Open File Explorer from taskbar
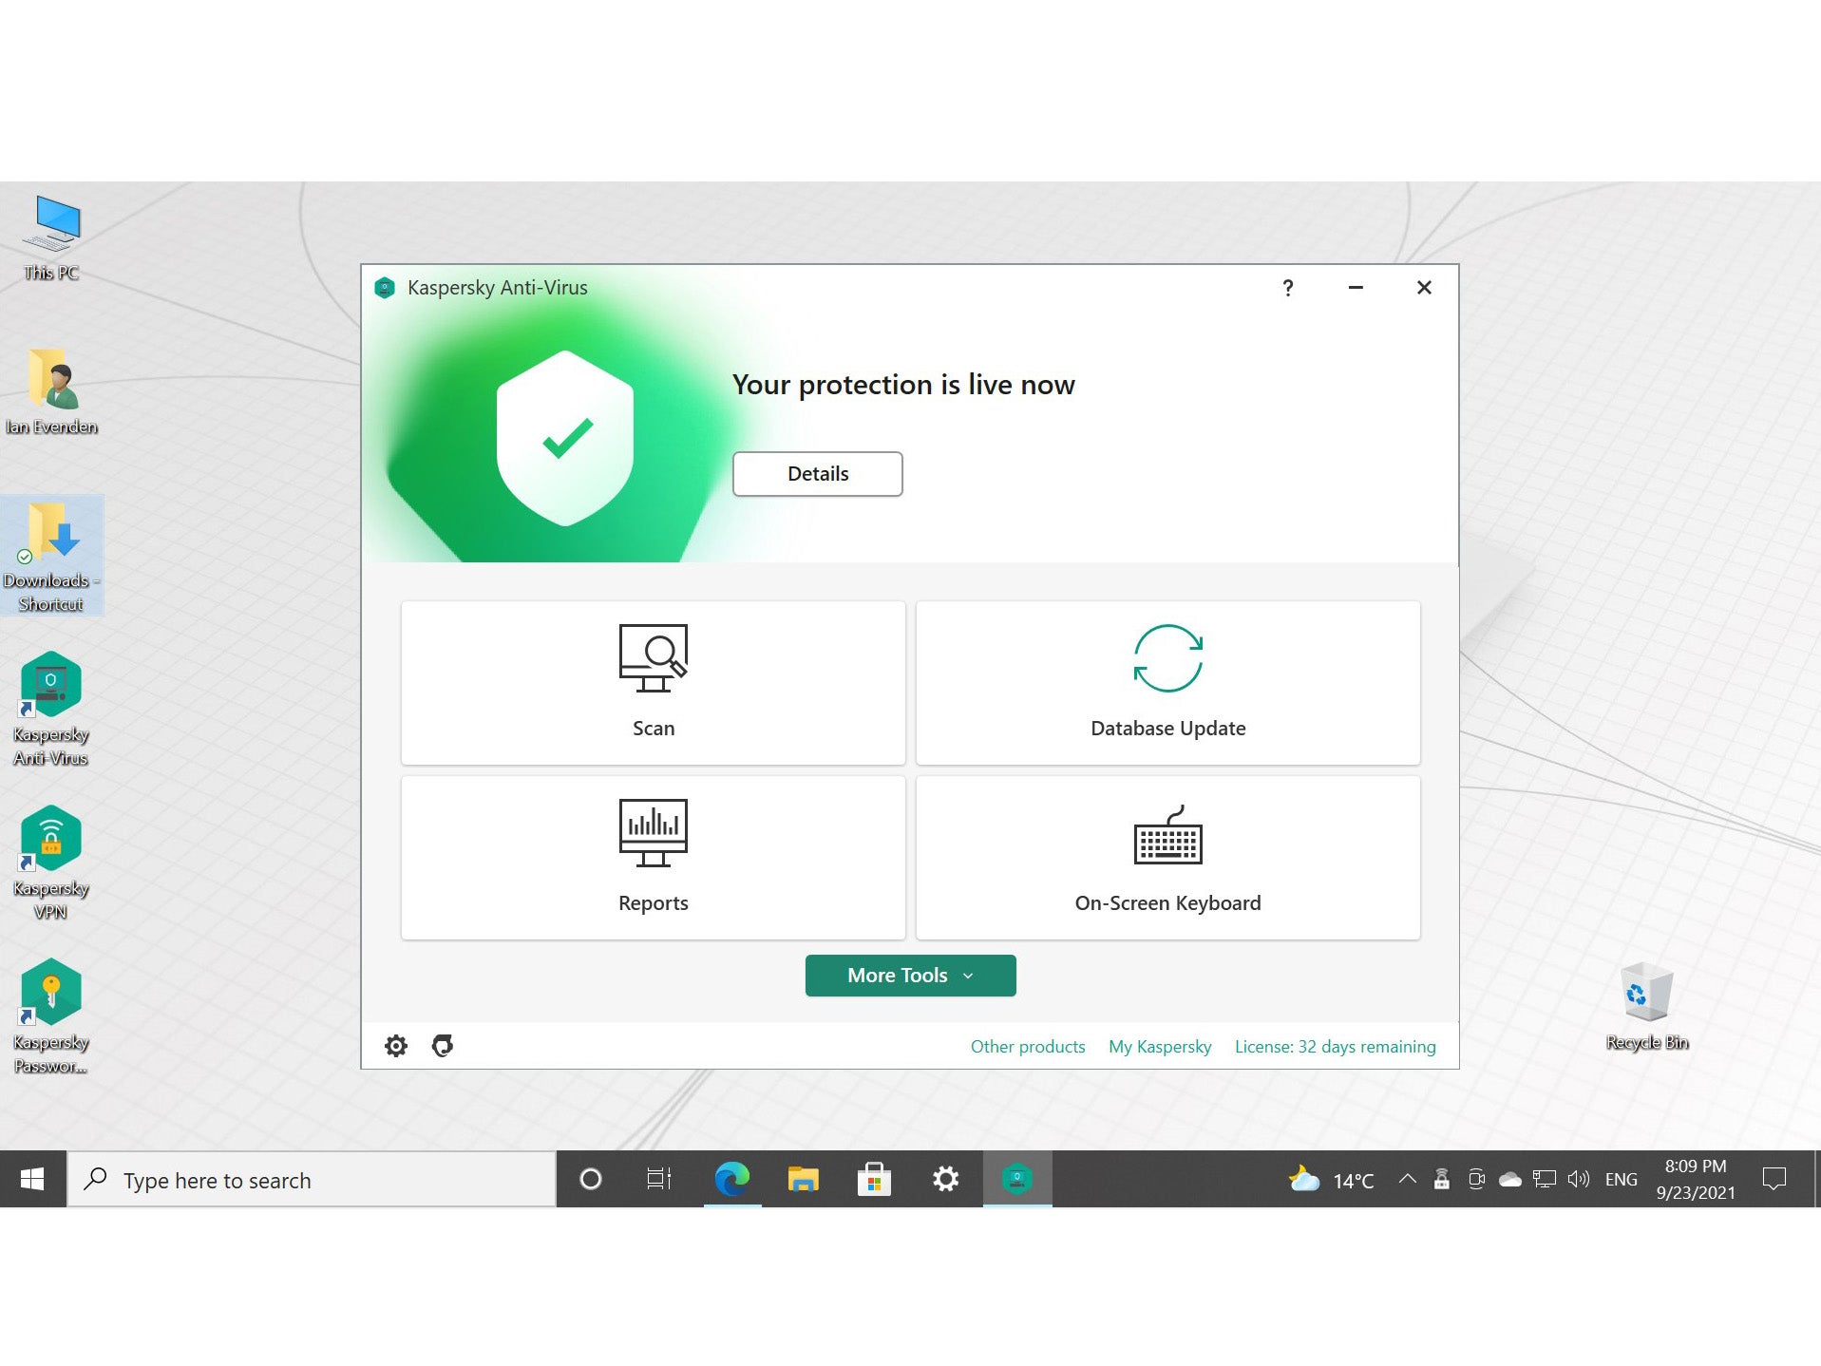 pyautogui.click(x=803, y=1179)
